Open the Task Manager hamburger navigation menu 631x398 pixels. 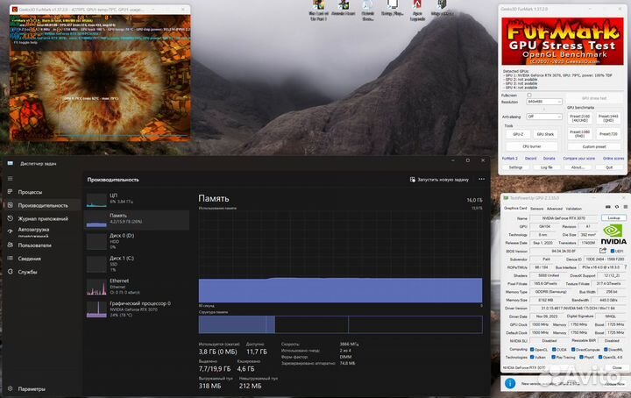[10, 178]
